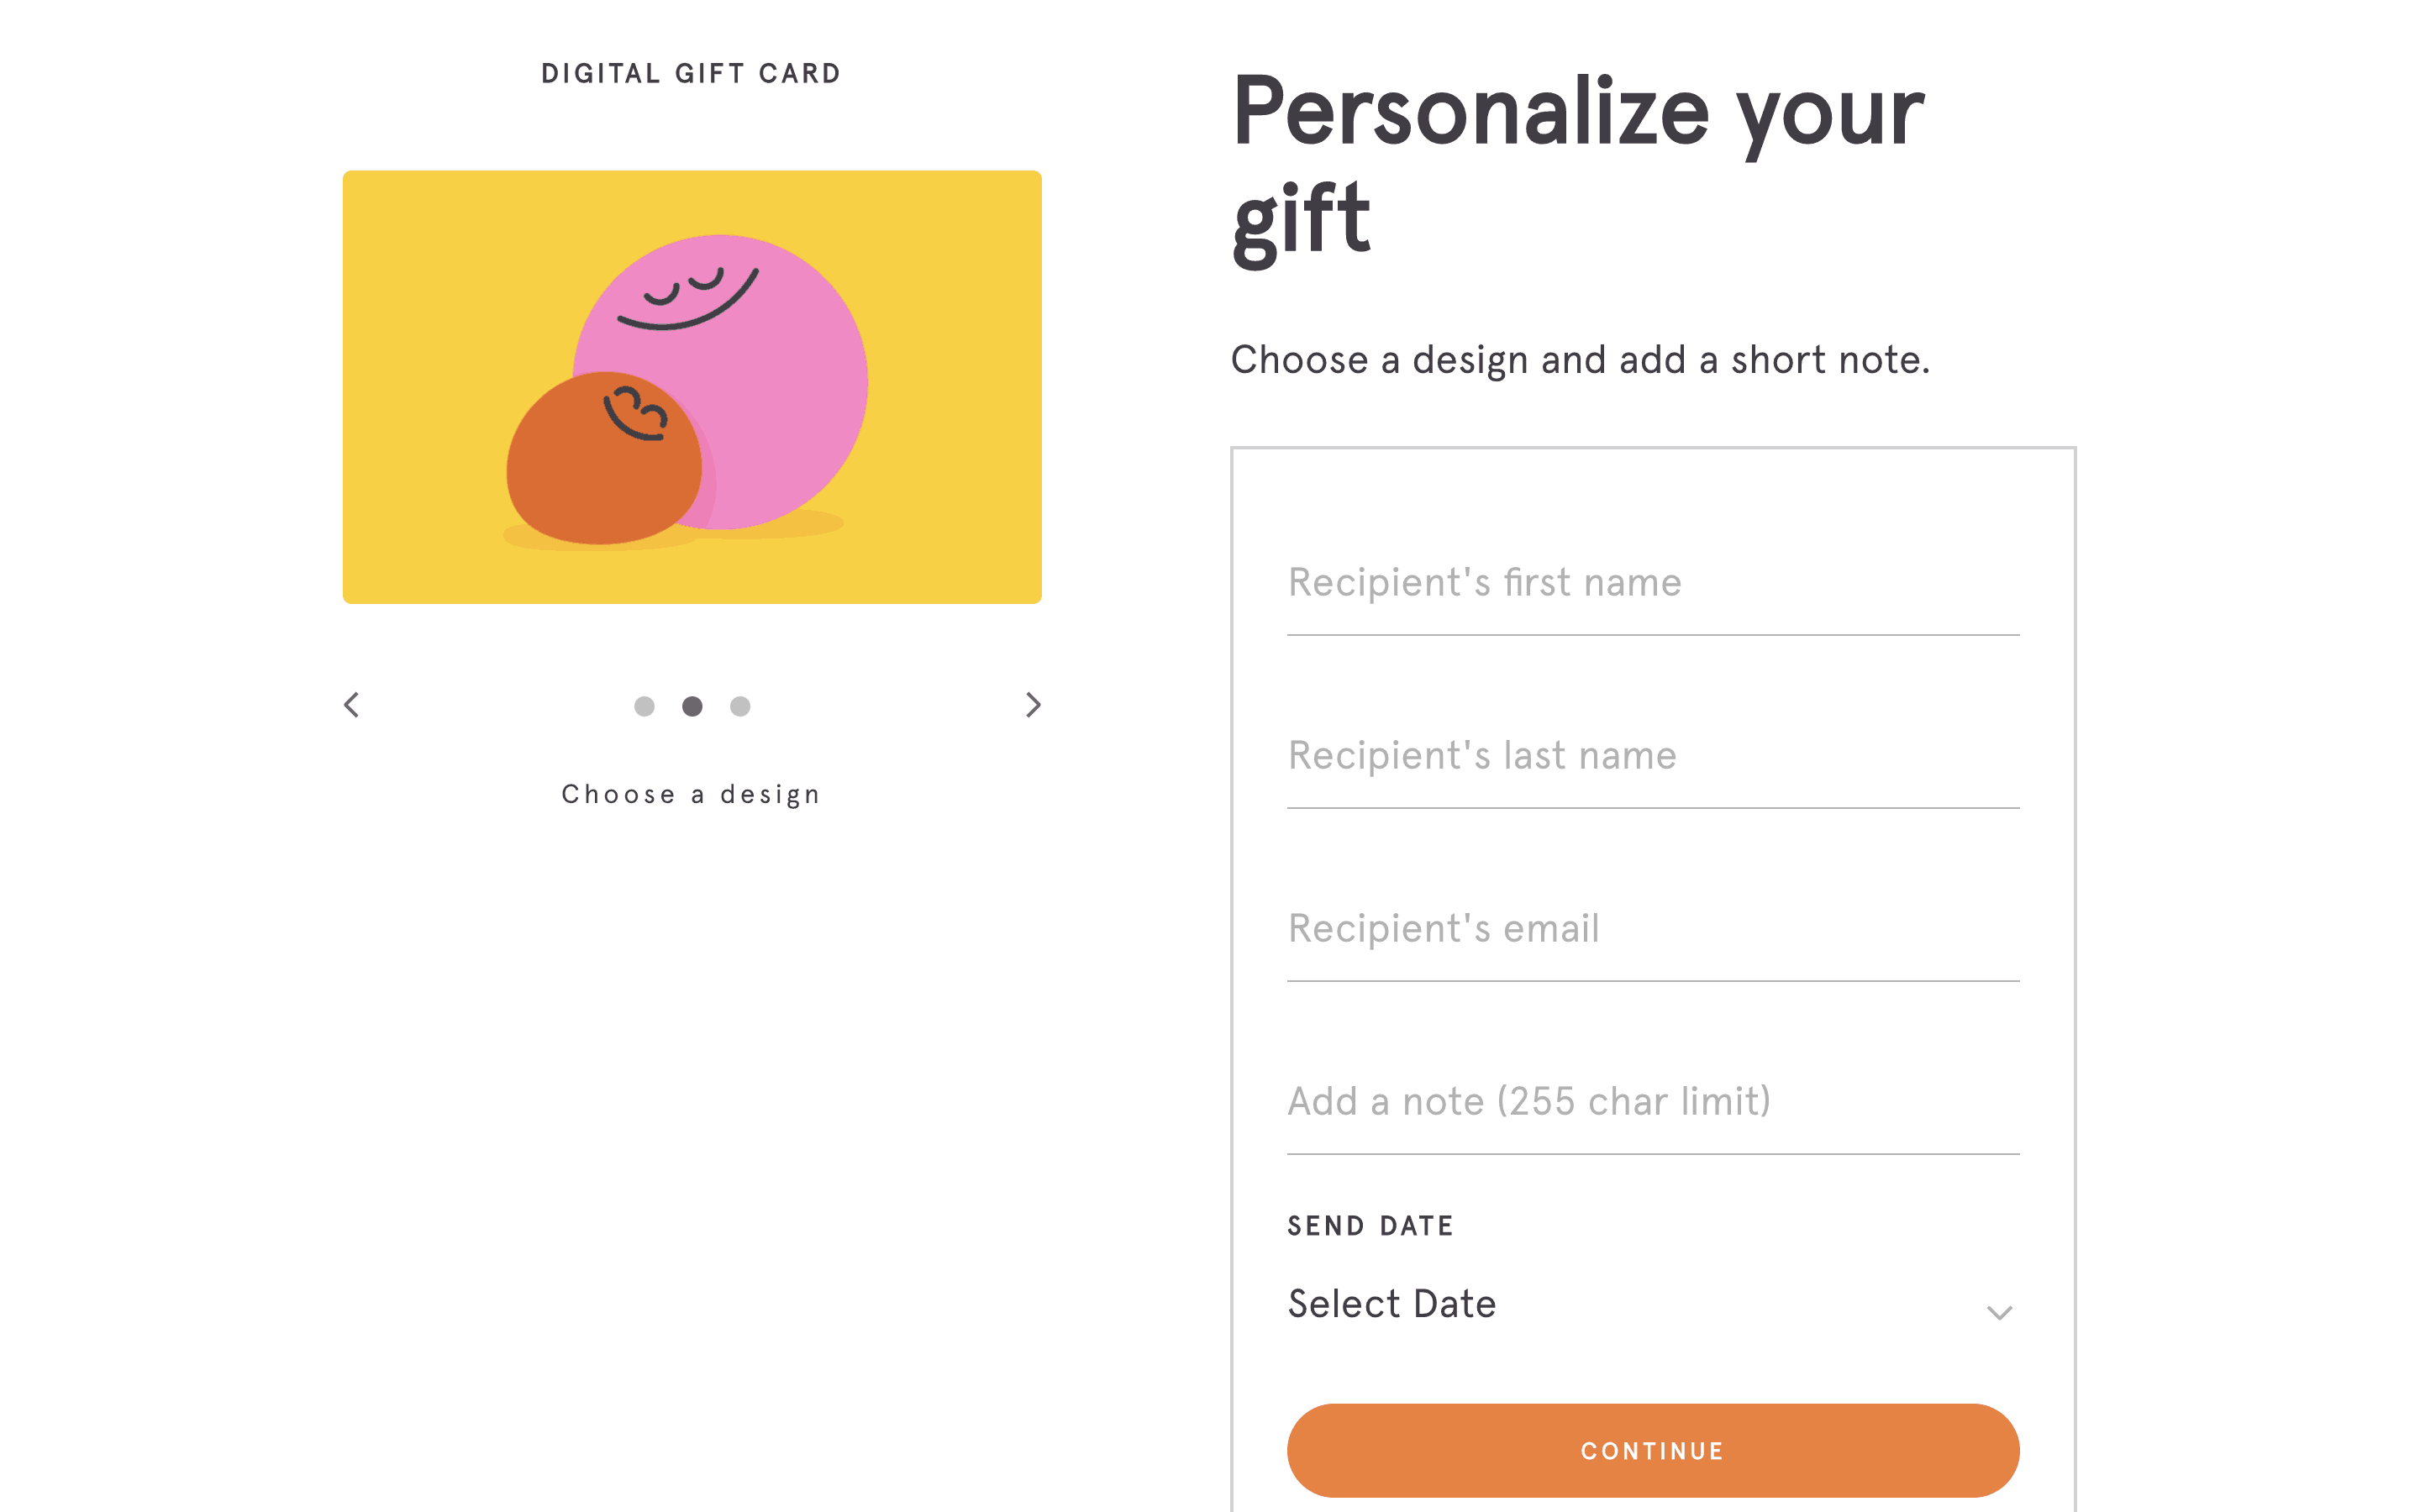Screen dimensions: 2420x1512
Task: Click the previous design left arrow
Action: pos(352,705)
